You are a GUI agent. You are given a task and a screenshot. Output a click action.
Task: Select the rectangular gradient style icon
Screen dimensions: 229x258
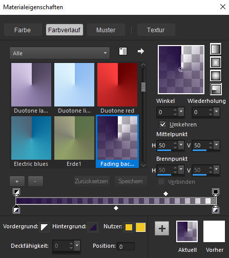coord(216,62)
